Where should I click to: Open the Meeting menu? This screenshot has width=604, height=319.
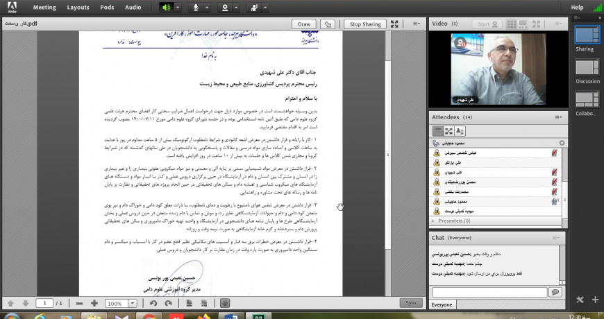pos(44,8)
